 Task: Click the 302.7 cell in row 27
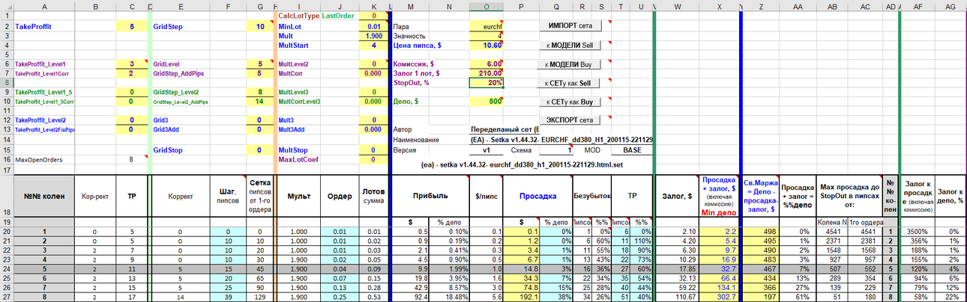pos(719,297)
